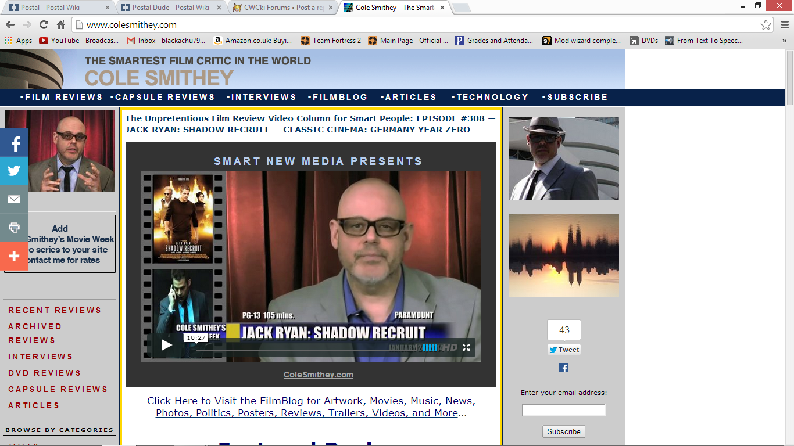
Task: Click the Subscribe button under email field
Action: [564, 431]
